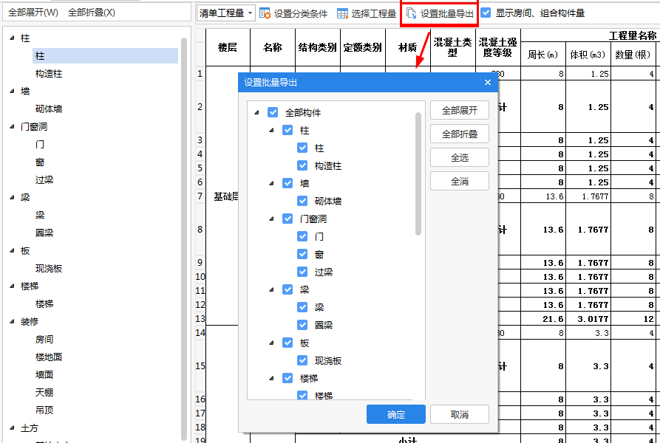Image resolution: width=660 pixels, height=443 pixels.
Task: Click the 设置批量导出 toolbar icon
Action: [x=412, y=13]
